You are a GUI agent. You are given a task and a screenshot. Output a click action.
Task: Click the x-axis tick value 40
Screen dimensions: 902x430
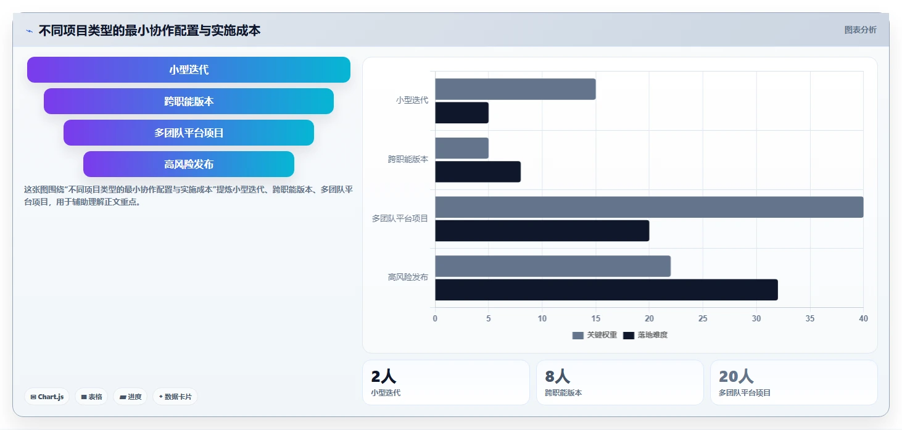[x=863, y=319]
